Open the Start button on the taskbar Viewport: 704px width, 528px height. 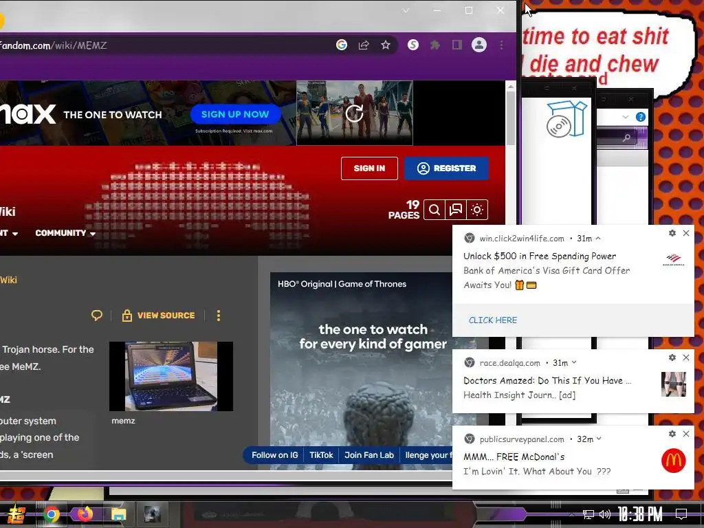16,514
